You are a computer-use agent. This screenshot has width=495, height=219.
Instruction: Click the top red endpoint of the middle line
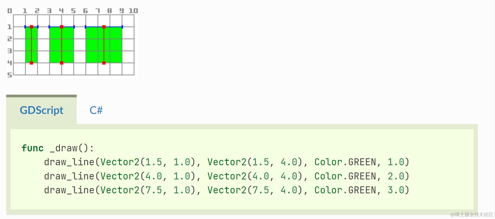pos(62,27)
